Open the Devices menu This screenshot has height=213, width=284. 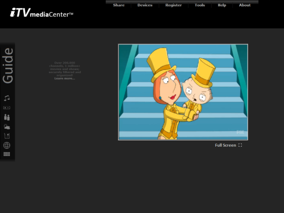coord(145,5)
